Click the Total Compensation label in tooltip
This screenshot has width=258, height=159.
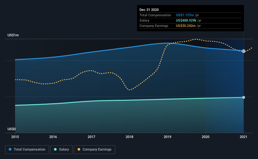[x=155, y=15]
